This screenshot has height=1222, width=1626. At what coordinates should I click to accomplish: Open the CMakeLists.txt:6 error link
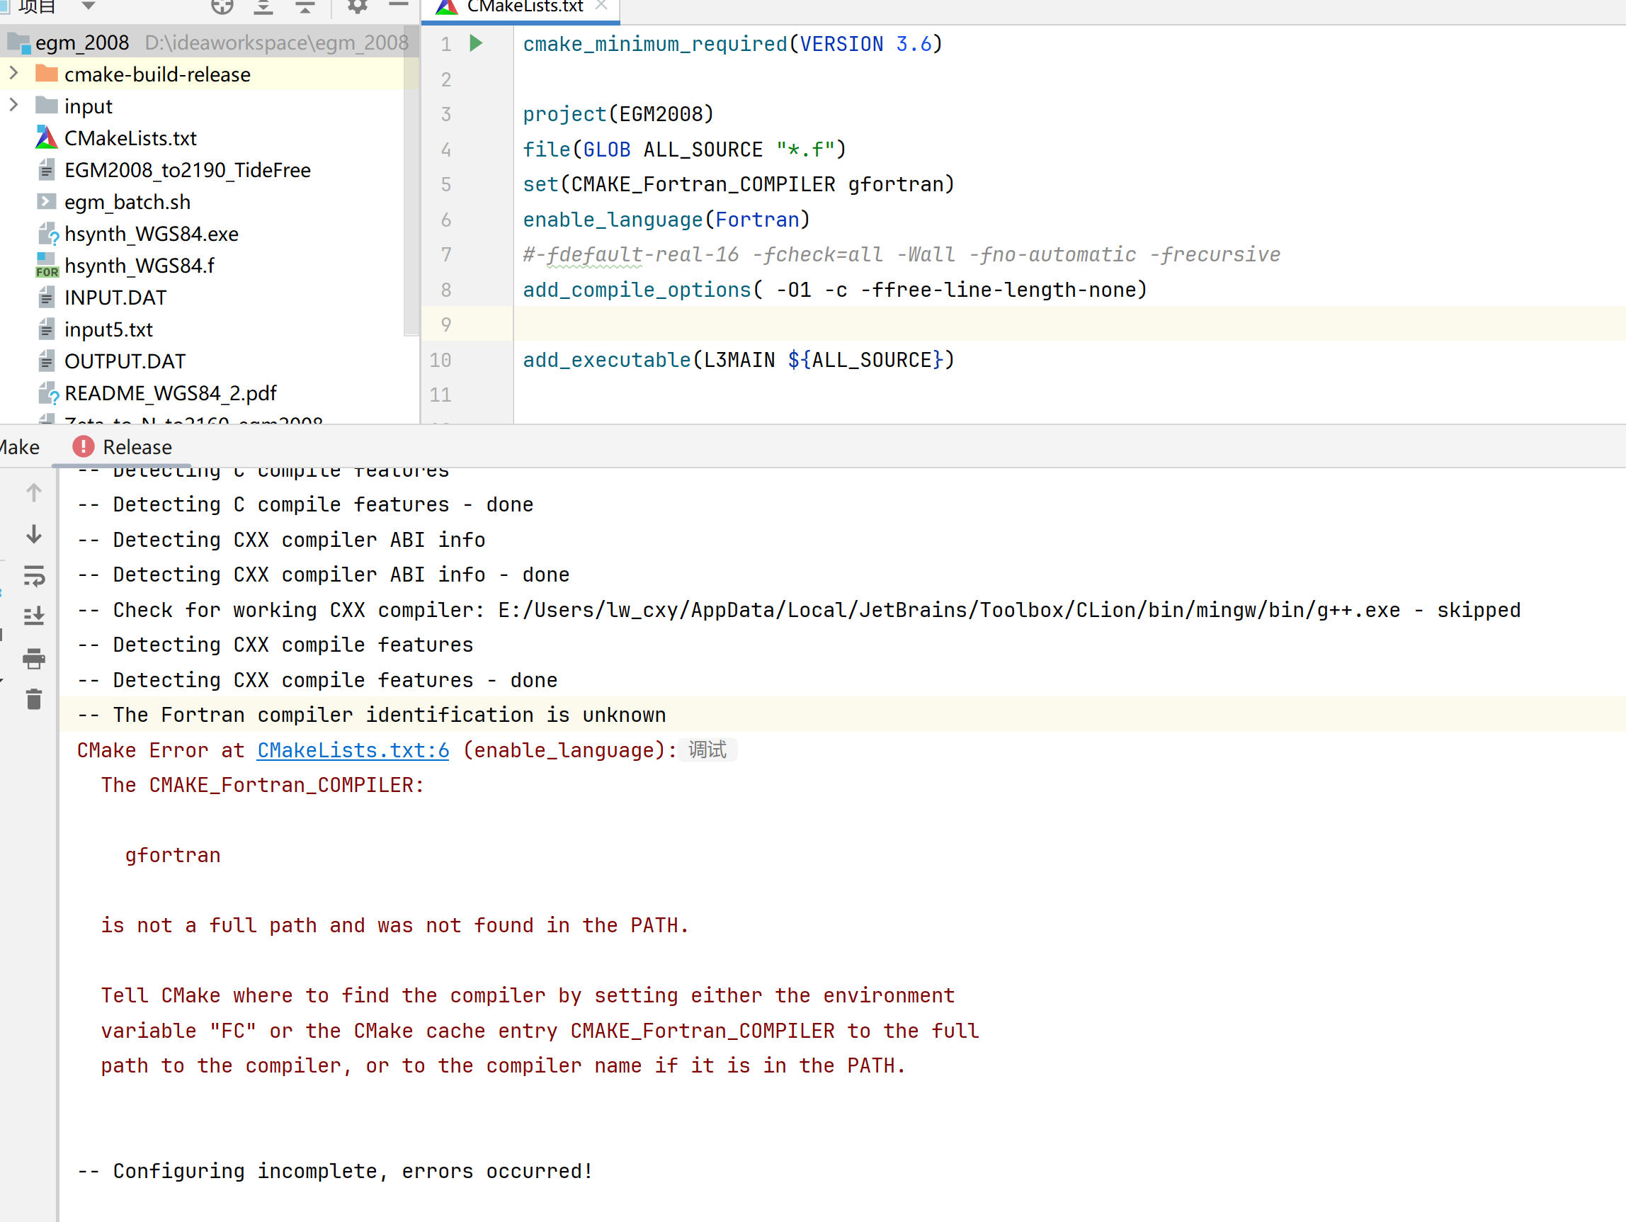click(353, 750)
